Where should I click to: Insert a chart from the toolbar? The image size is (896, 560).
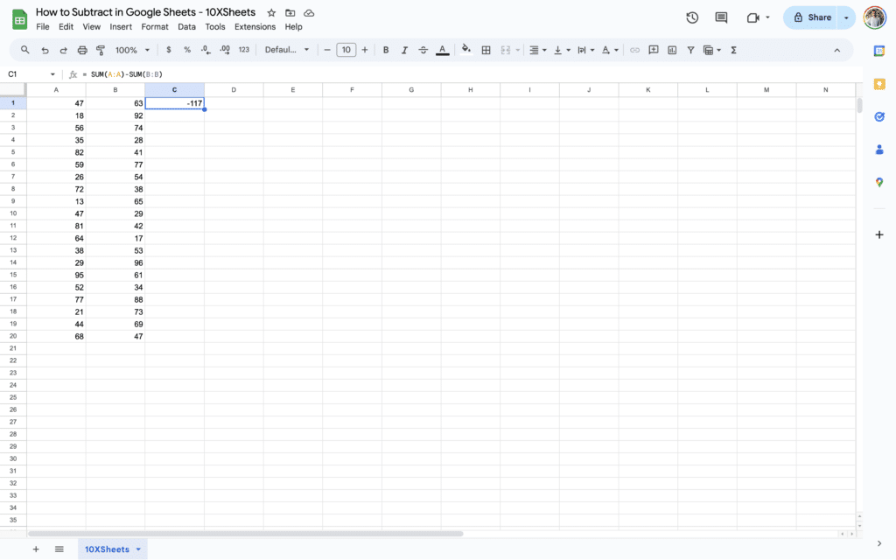[671, 50]
